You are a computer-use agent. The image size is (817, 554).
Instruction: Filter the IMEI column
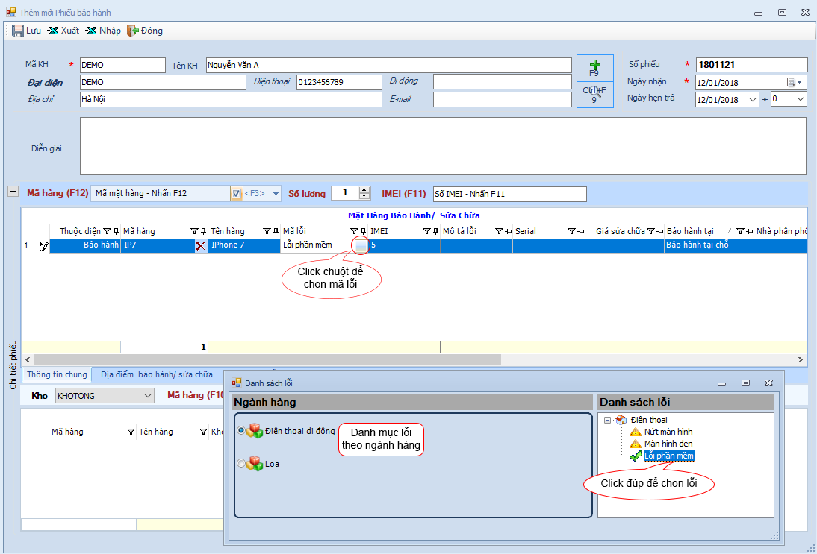[x=426, y=231]
